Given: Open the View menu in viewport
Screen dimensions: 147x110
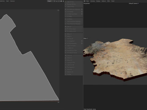Looking at the screenshot, I should pos(88,1).
